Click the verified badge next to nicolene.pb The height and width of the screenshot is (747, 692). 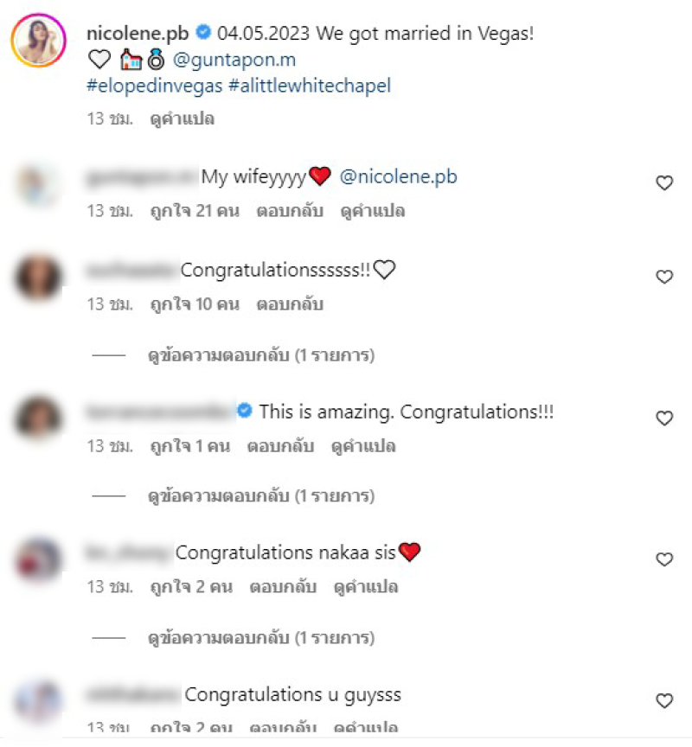[x=203, y=32]
